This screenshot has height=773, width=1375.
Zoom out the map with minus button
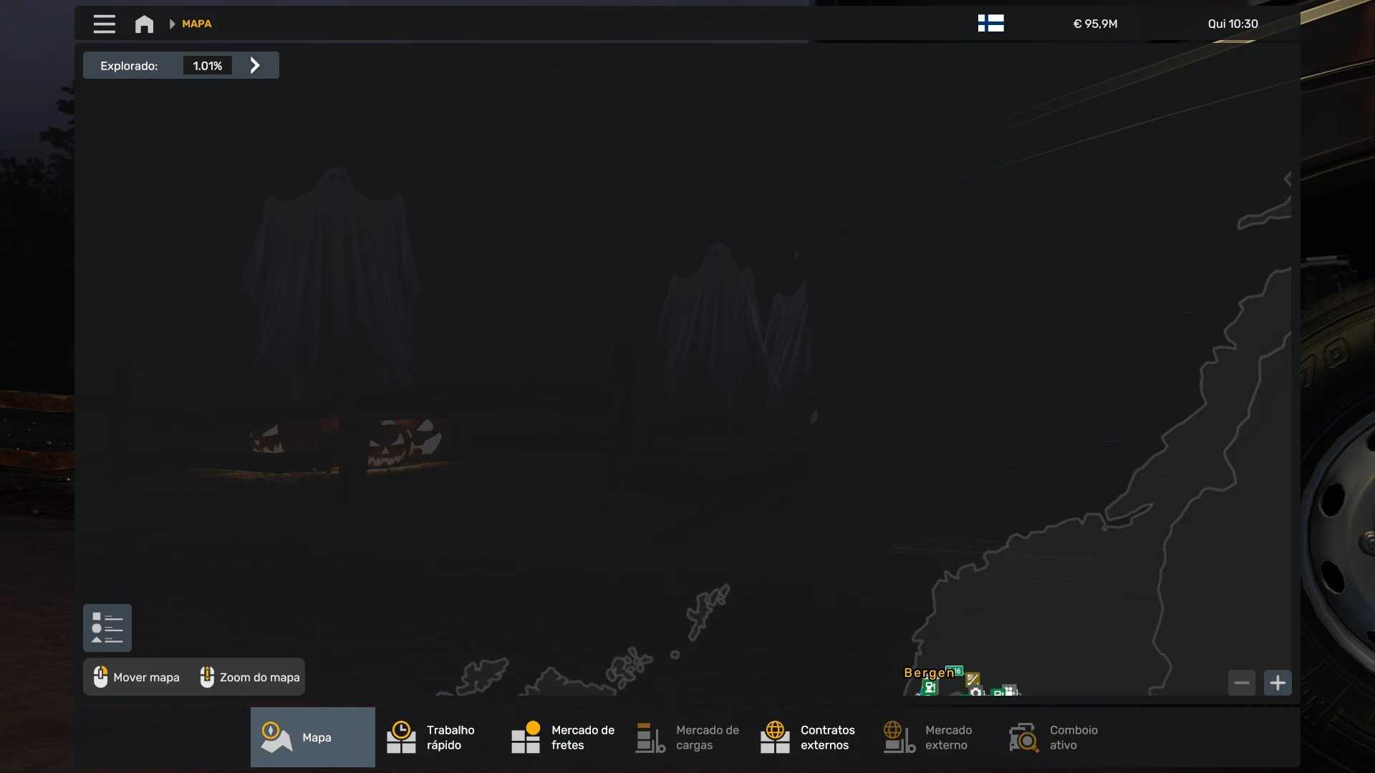tap(1242, 683)
